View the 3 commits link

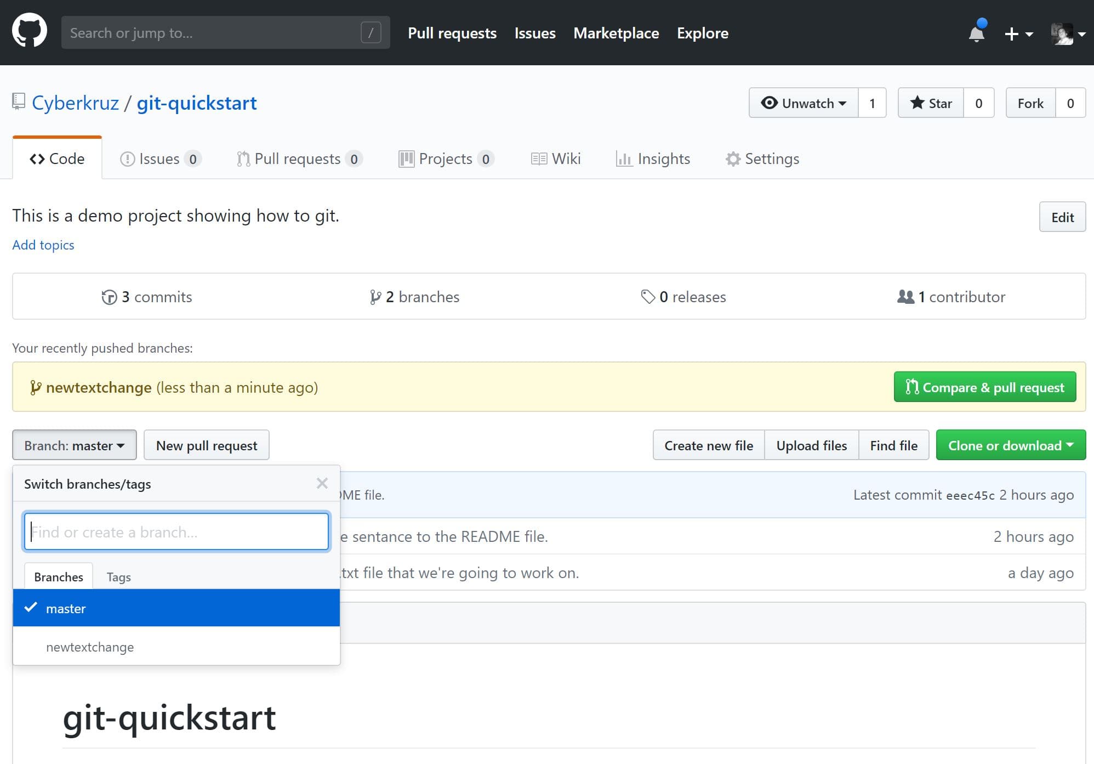tap(147, 297)
